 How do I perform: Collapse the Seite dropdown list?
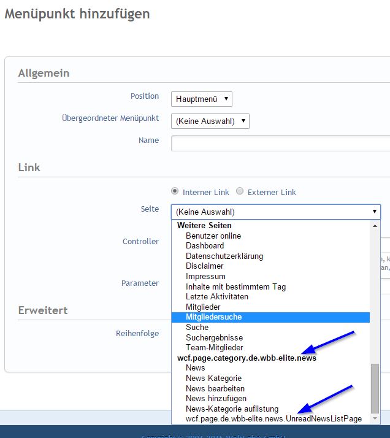pyautogui.click(x=275, y=212)
